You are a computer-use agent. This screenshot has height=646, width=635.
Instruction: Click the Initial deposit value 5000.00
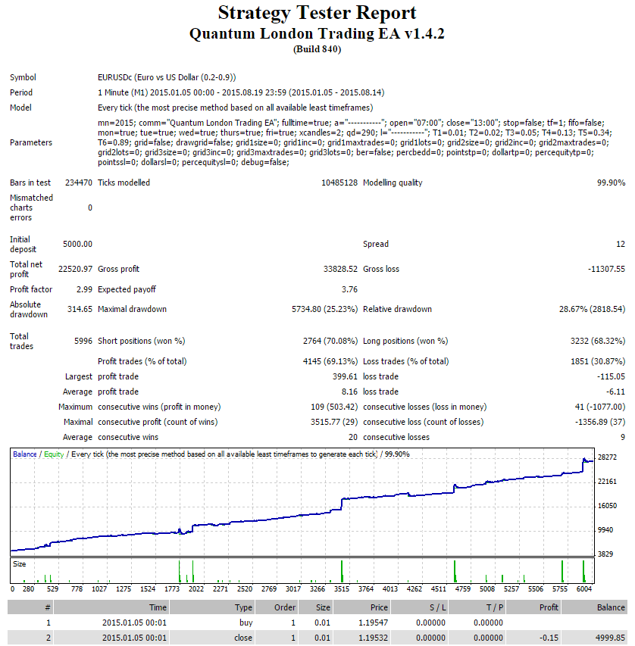(77, 244)
